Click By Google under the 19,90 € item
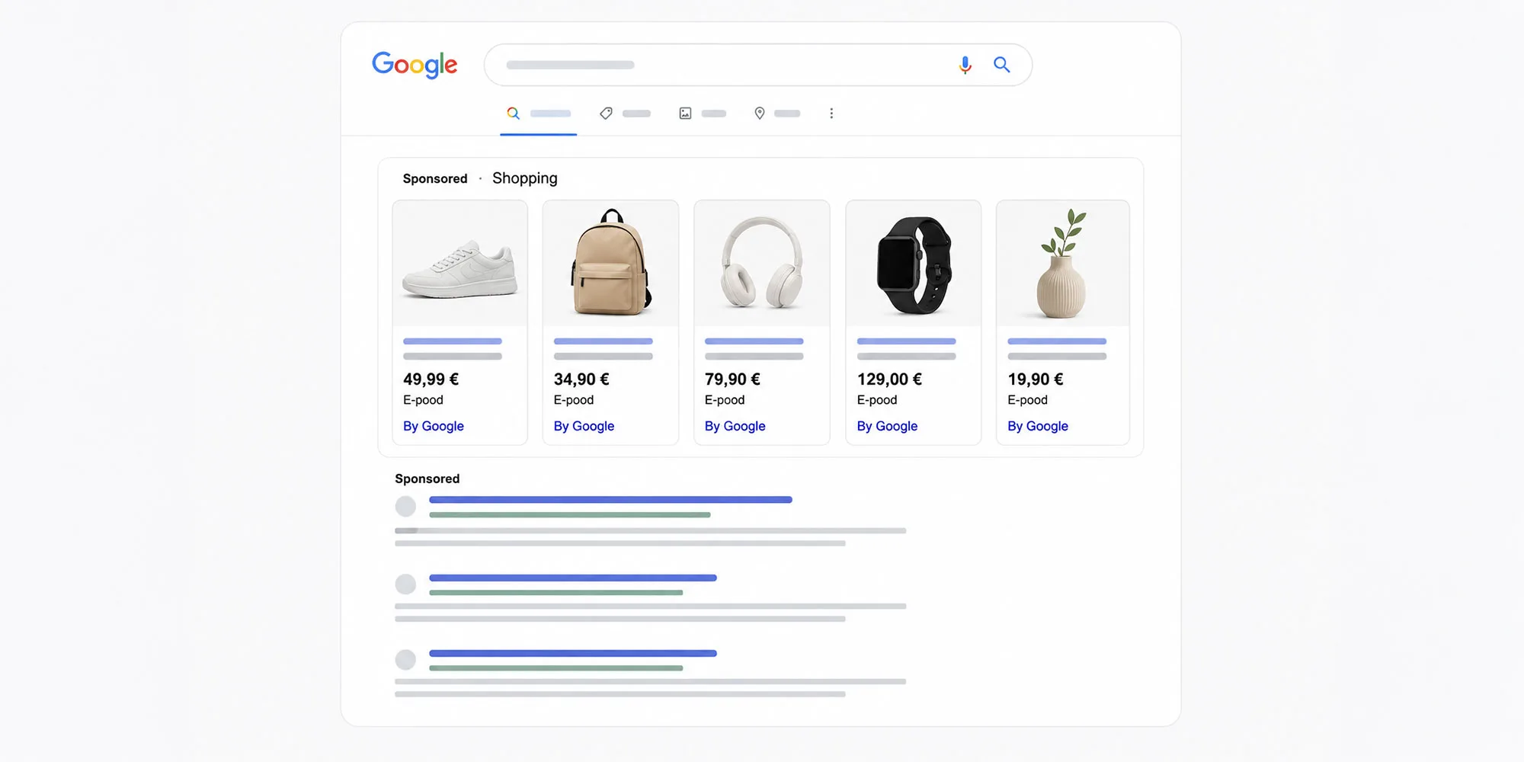 coord(1038,426)
